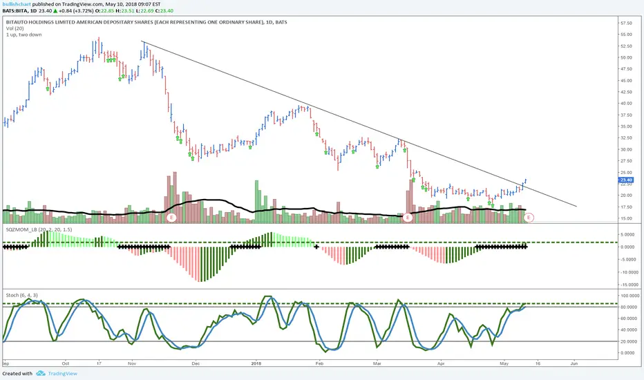Click the '60.0000' stochastic axis label

pyautogui.click(x=629, y=319)
